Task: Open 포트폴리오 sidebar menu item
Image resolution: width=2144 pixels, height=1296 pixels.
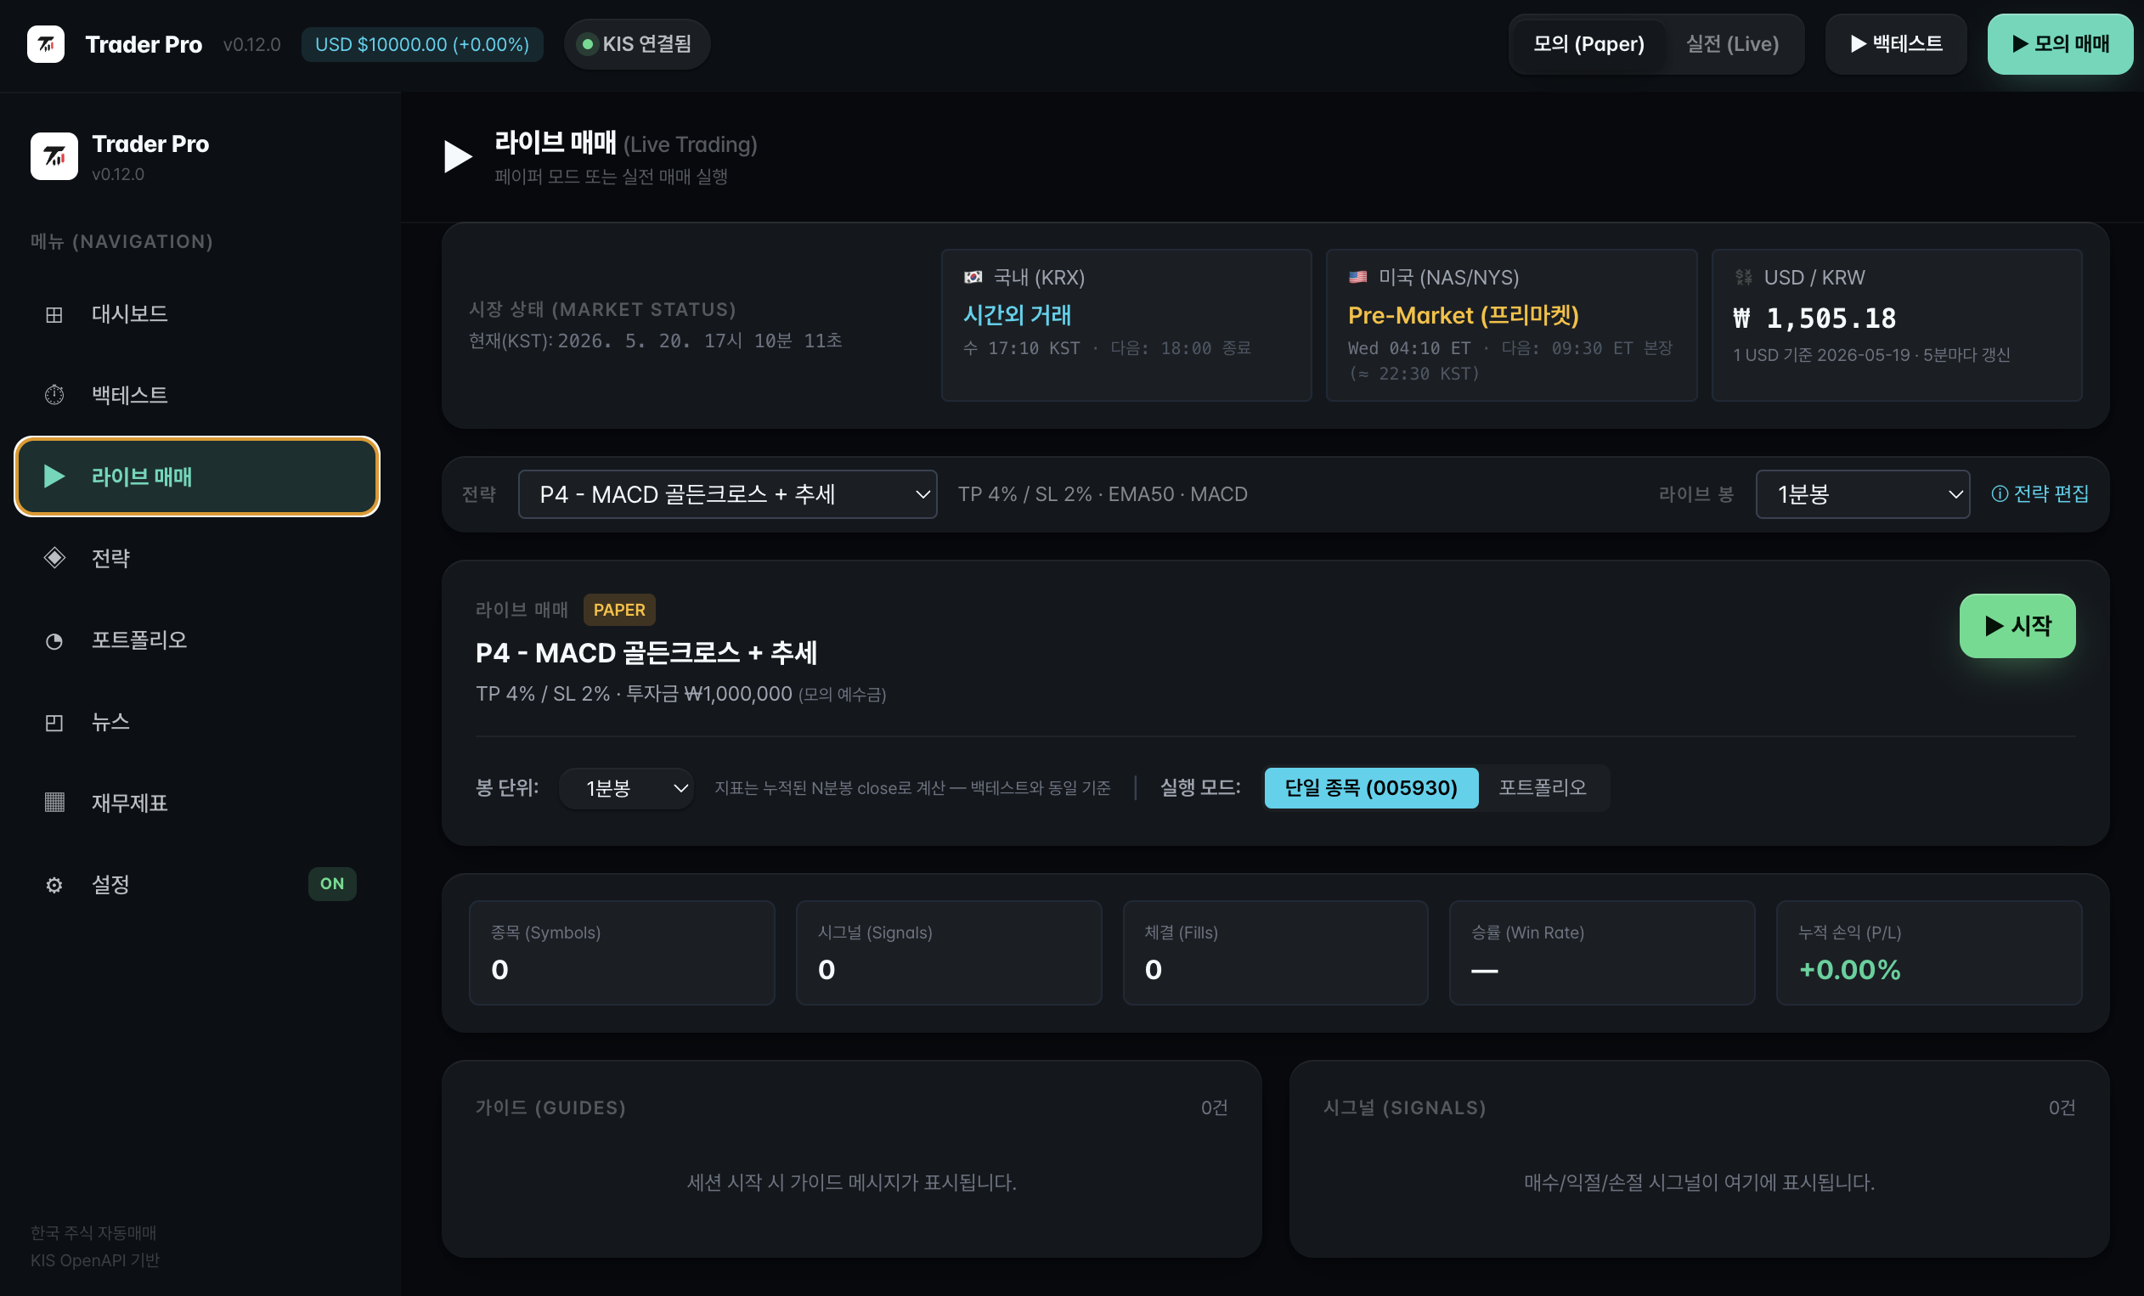Action: (x=198, y=640)
